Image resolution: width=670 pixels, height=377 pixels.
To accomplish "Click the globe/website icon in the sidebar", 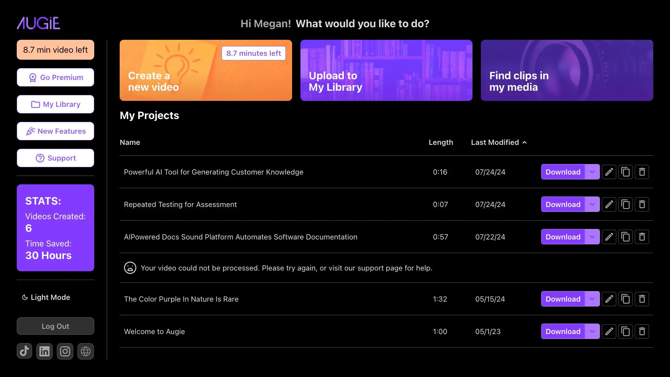I will (85, 351).
